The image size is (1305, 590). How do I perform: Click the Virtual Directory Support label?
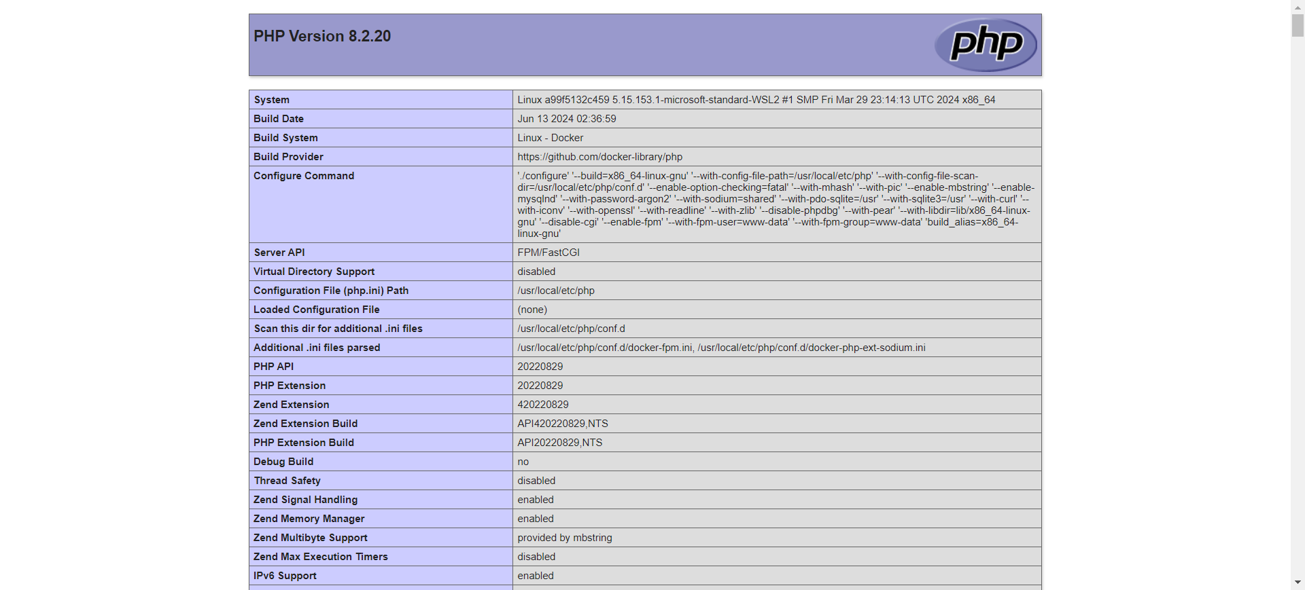tap(314, 272)
